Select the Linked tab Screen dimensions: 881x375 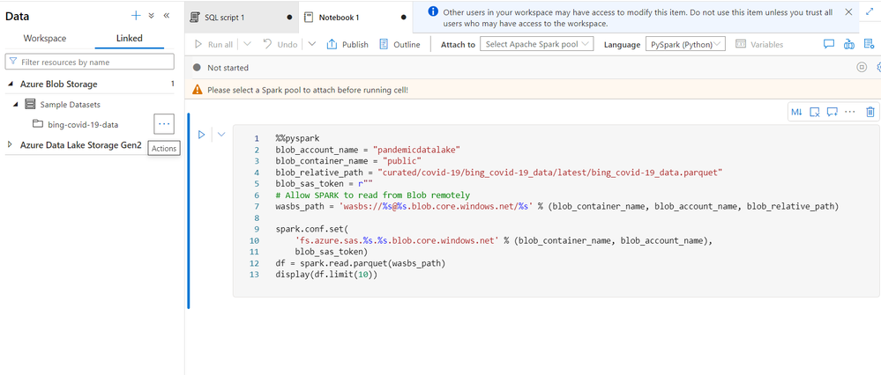click(130, 39)
